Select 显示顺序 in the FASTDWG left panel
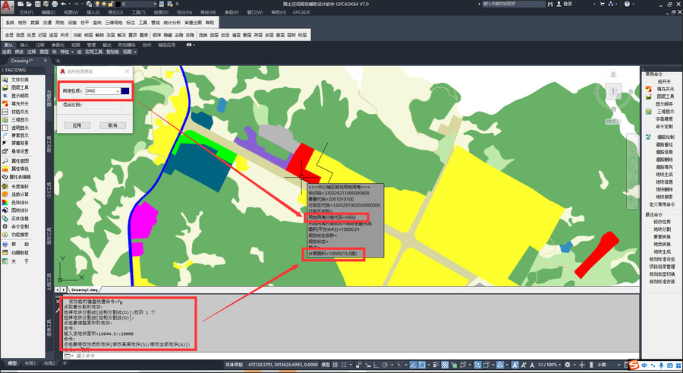Image resolution: width=683 pixels, height=373 pixels. tap(15, 96)
